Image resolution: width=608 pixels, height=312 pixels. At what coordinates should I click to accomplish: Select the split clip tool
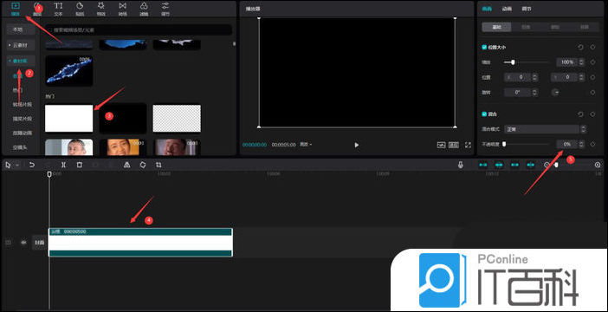pos(63,165)
